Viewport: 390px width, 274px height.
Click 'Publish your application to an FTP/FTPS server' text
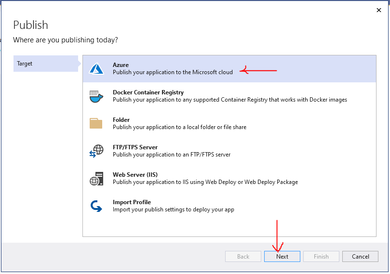tap(172, 155)
